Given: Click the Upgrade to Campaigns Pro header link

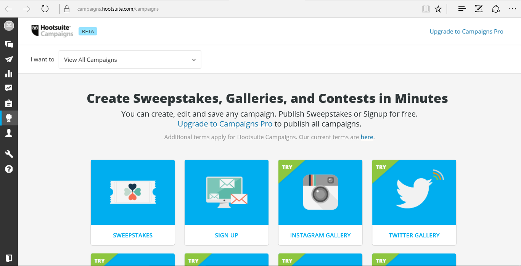Looking at the screenshot, I should tap(466, 32).
